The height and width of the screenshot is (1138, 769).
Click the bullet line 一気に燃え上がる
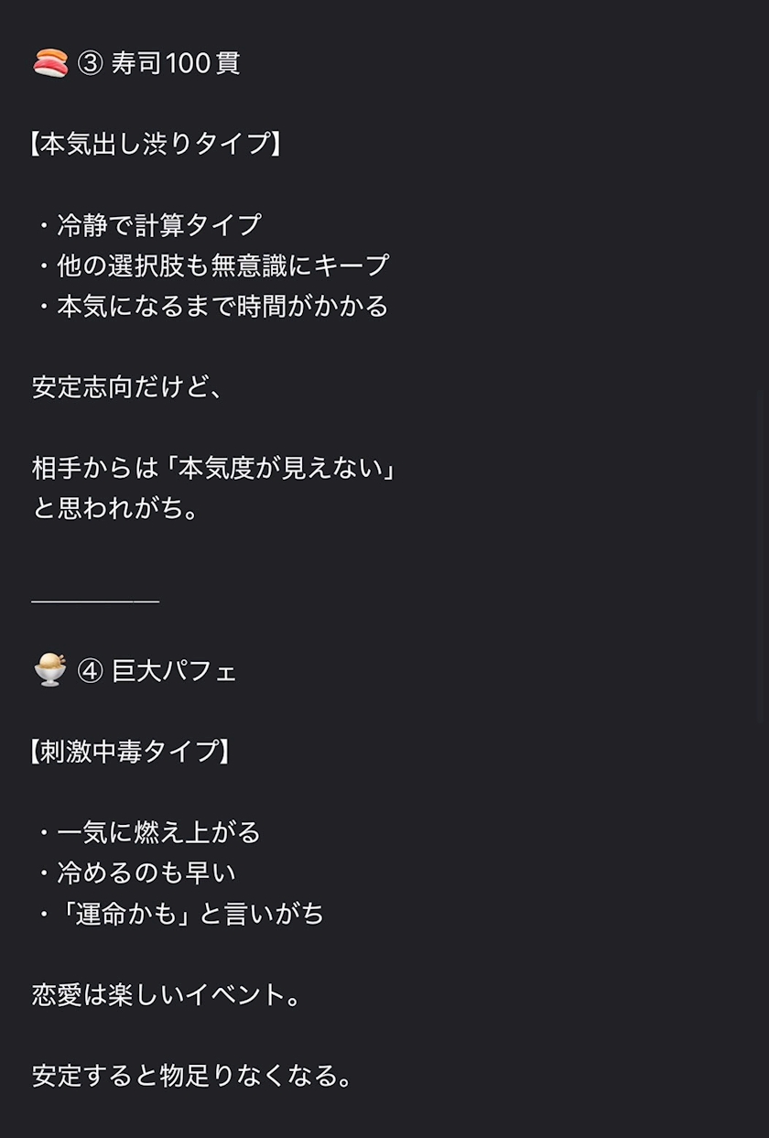(158, 832)
